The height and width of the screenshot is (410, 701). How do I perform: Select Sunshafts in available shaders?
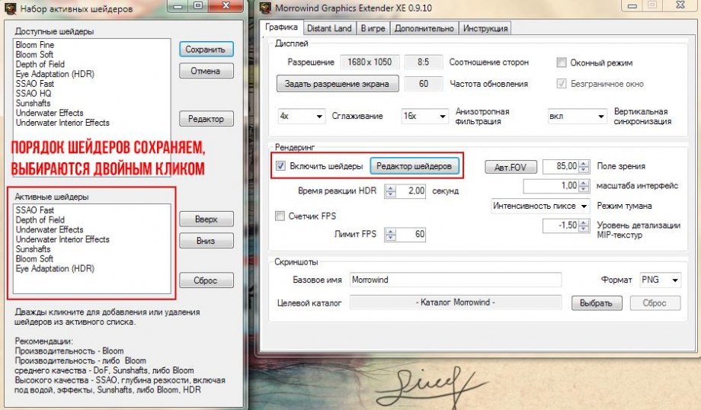(x=33, y=104)
